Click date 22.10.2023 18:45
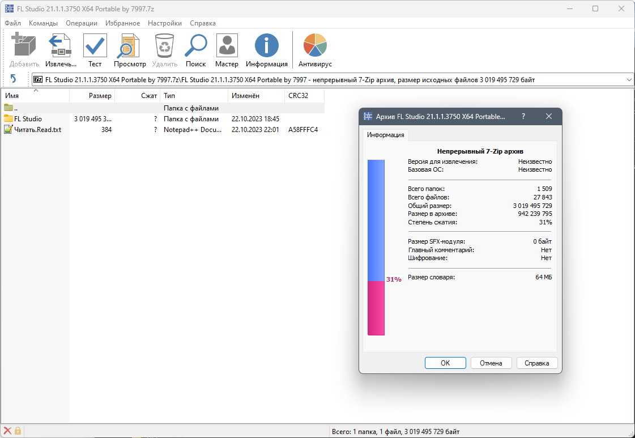The width and height of the screenshot is (635, 438). [x=255, y=119]
